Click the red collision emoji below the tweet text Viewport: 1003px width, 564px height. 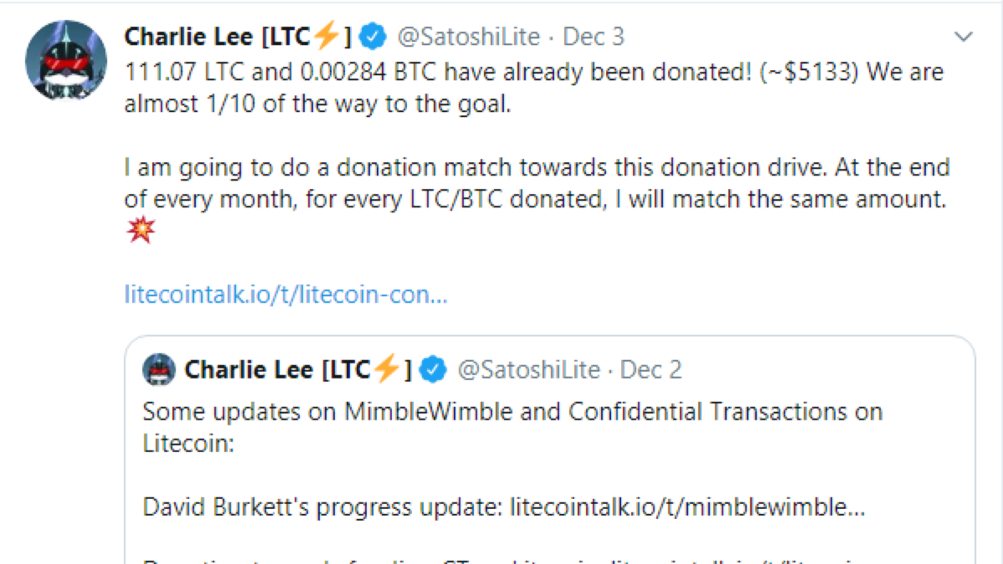[141, 229]
